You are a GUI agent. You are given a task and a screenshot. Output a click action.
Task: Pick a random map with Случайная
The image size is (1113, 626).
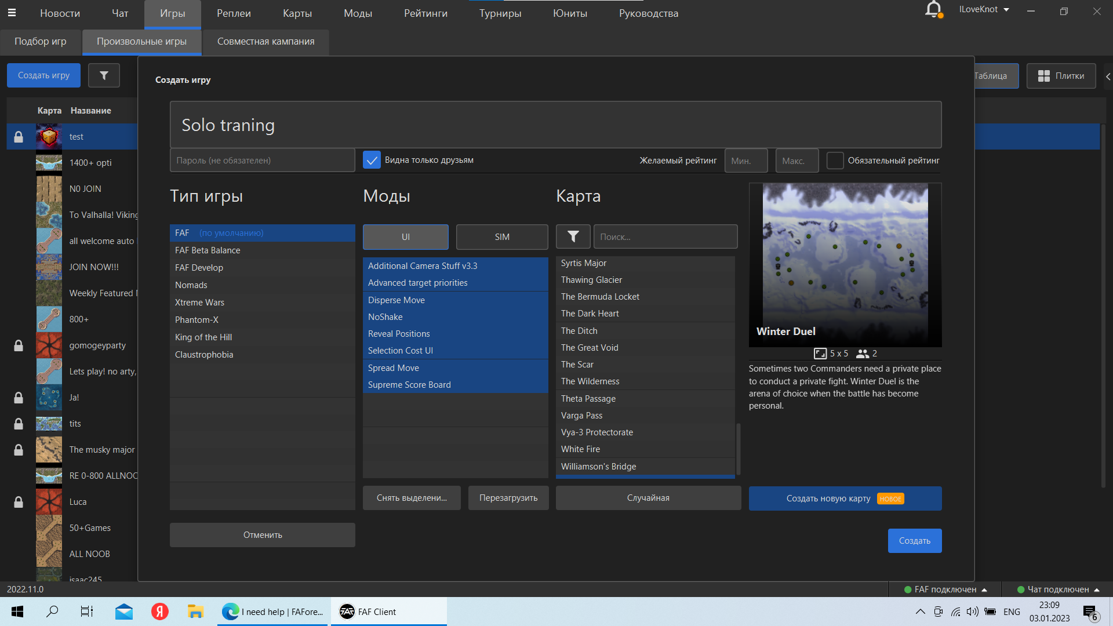click(648, 498)
